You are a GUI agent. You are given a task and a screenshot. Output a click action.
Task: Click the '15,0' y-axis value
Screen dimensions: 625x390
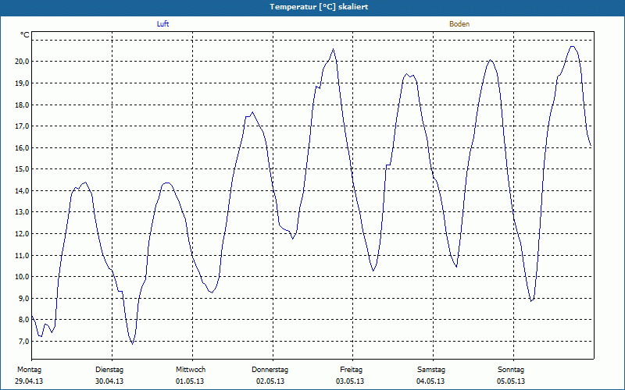22,169
